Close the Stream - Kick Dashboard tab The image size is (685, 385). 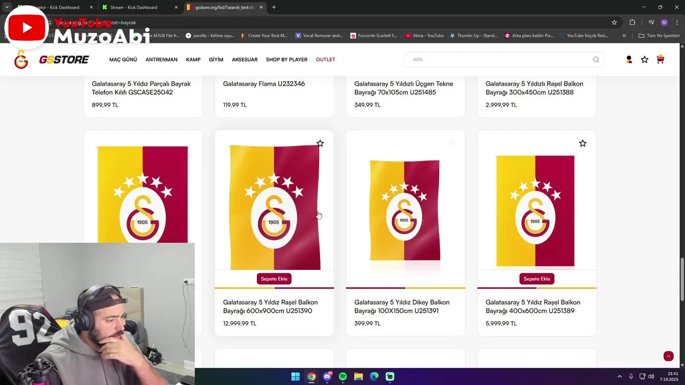[x=176, y=7]
